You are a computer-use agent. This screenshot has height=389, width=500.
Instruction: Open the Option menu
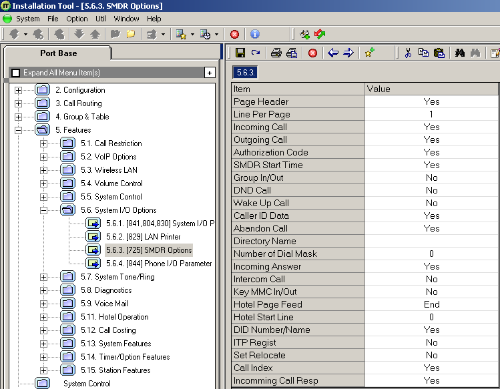(77, 19)
